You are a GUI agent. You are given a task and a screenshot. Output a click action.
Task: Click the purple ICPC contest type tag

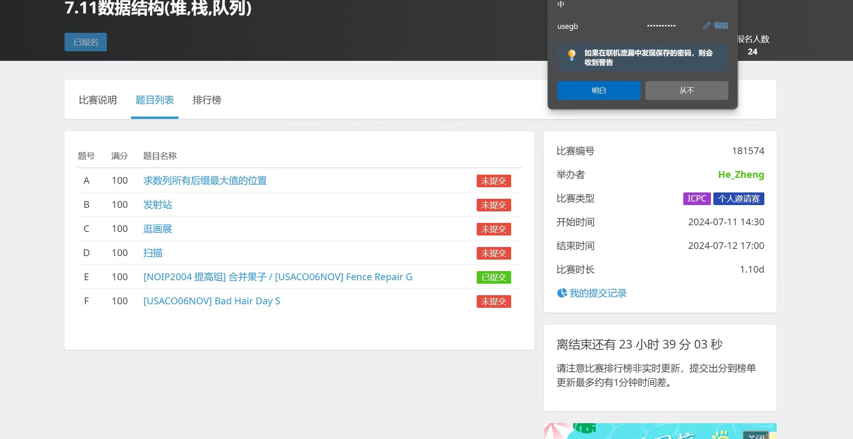pos(696,198)
